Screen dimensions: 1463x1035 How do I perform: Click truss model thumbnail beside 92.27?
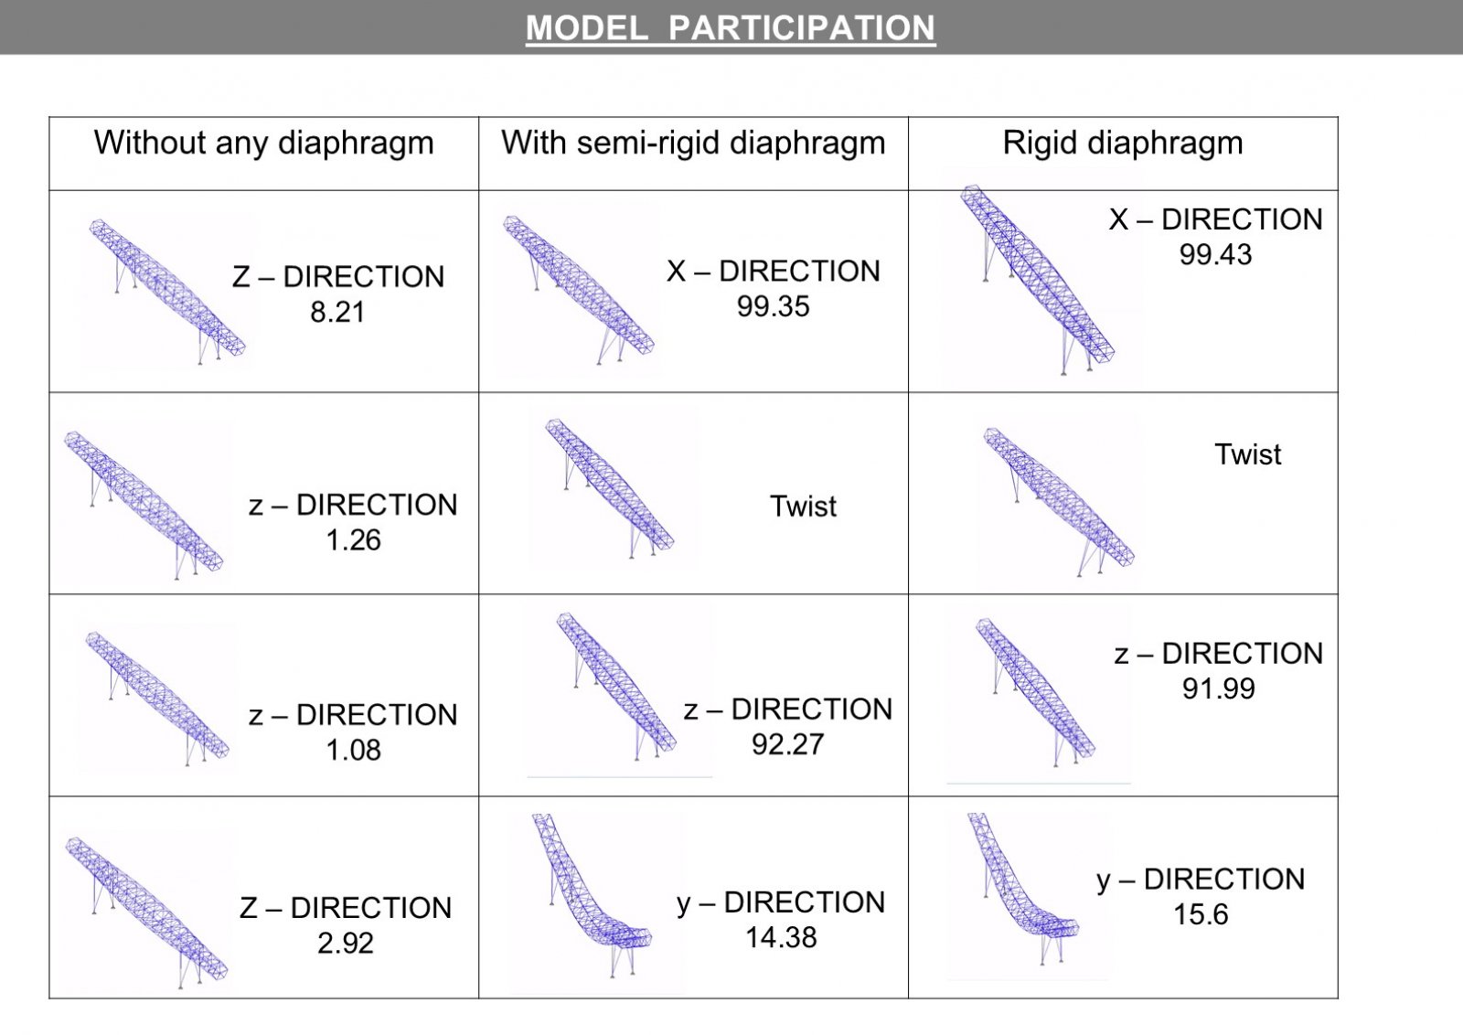click(x=618, y=686)
